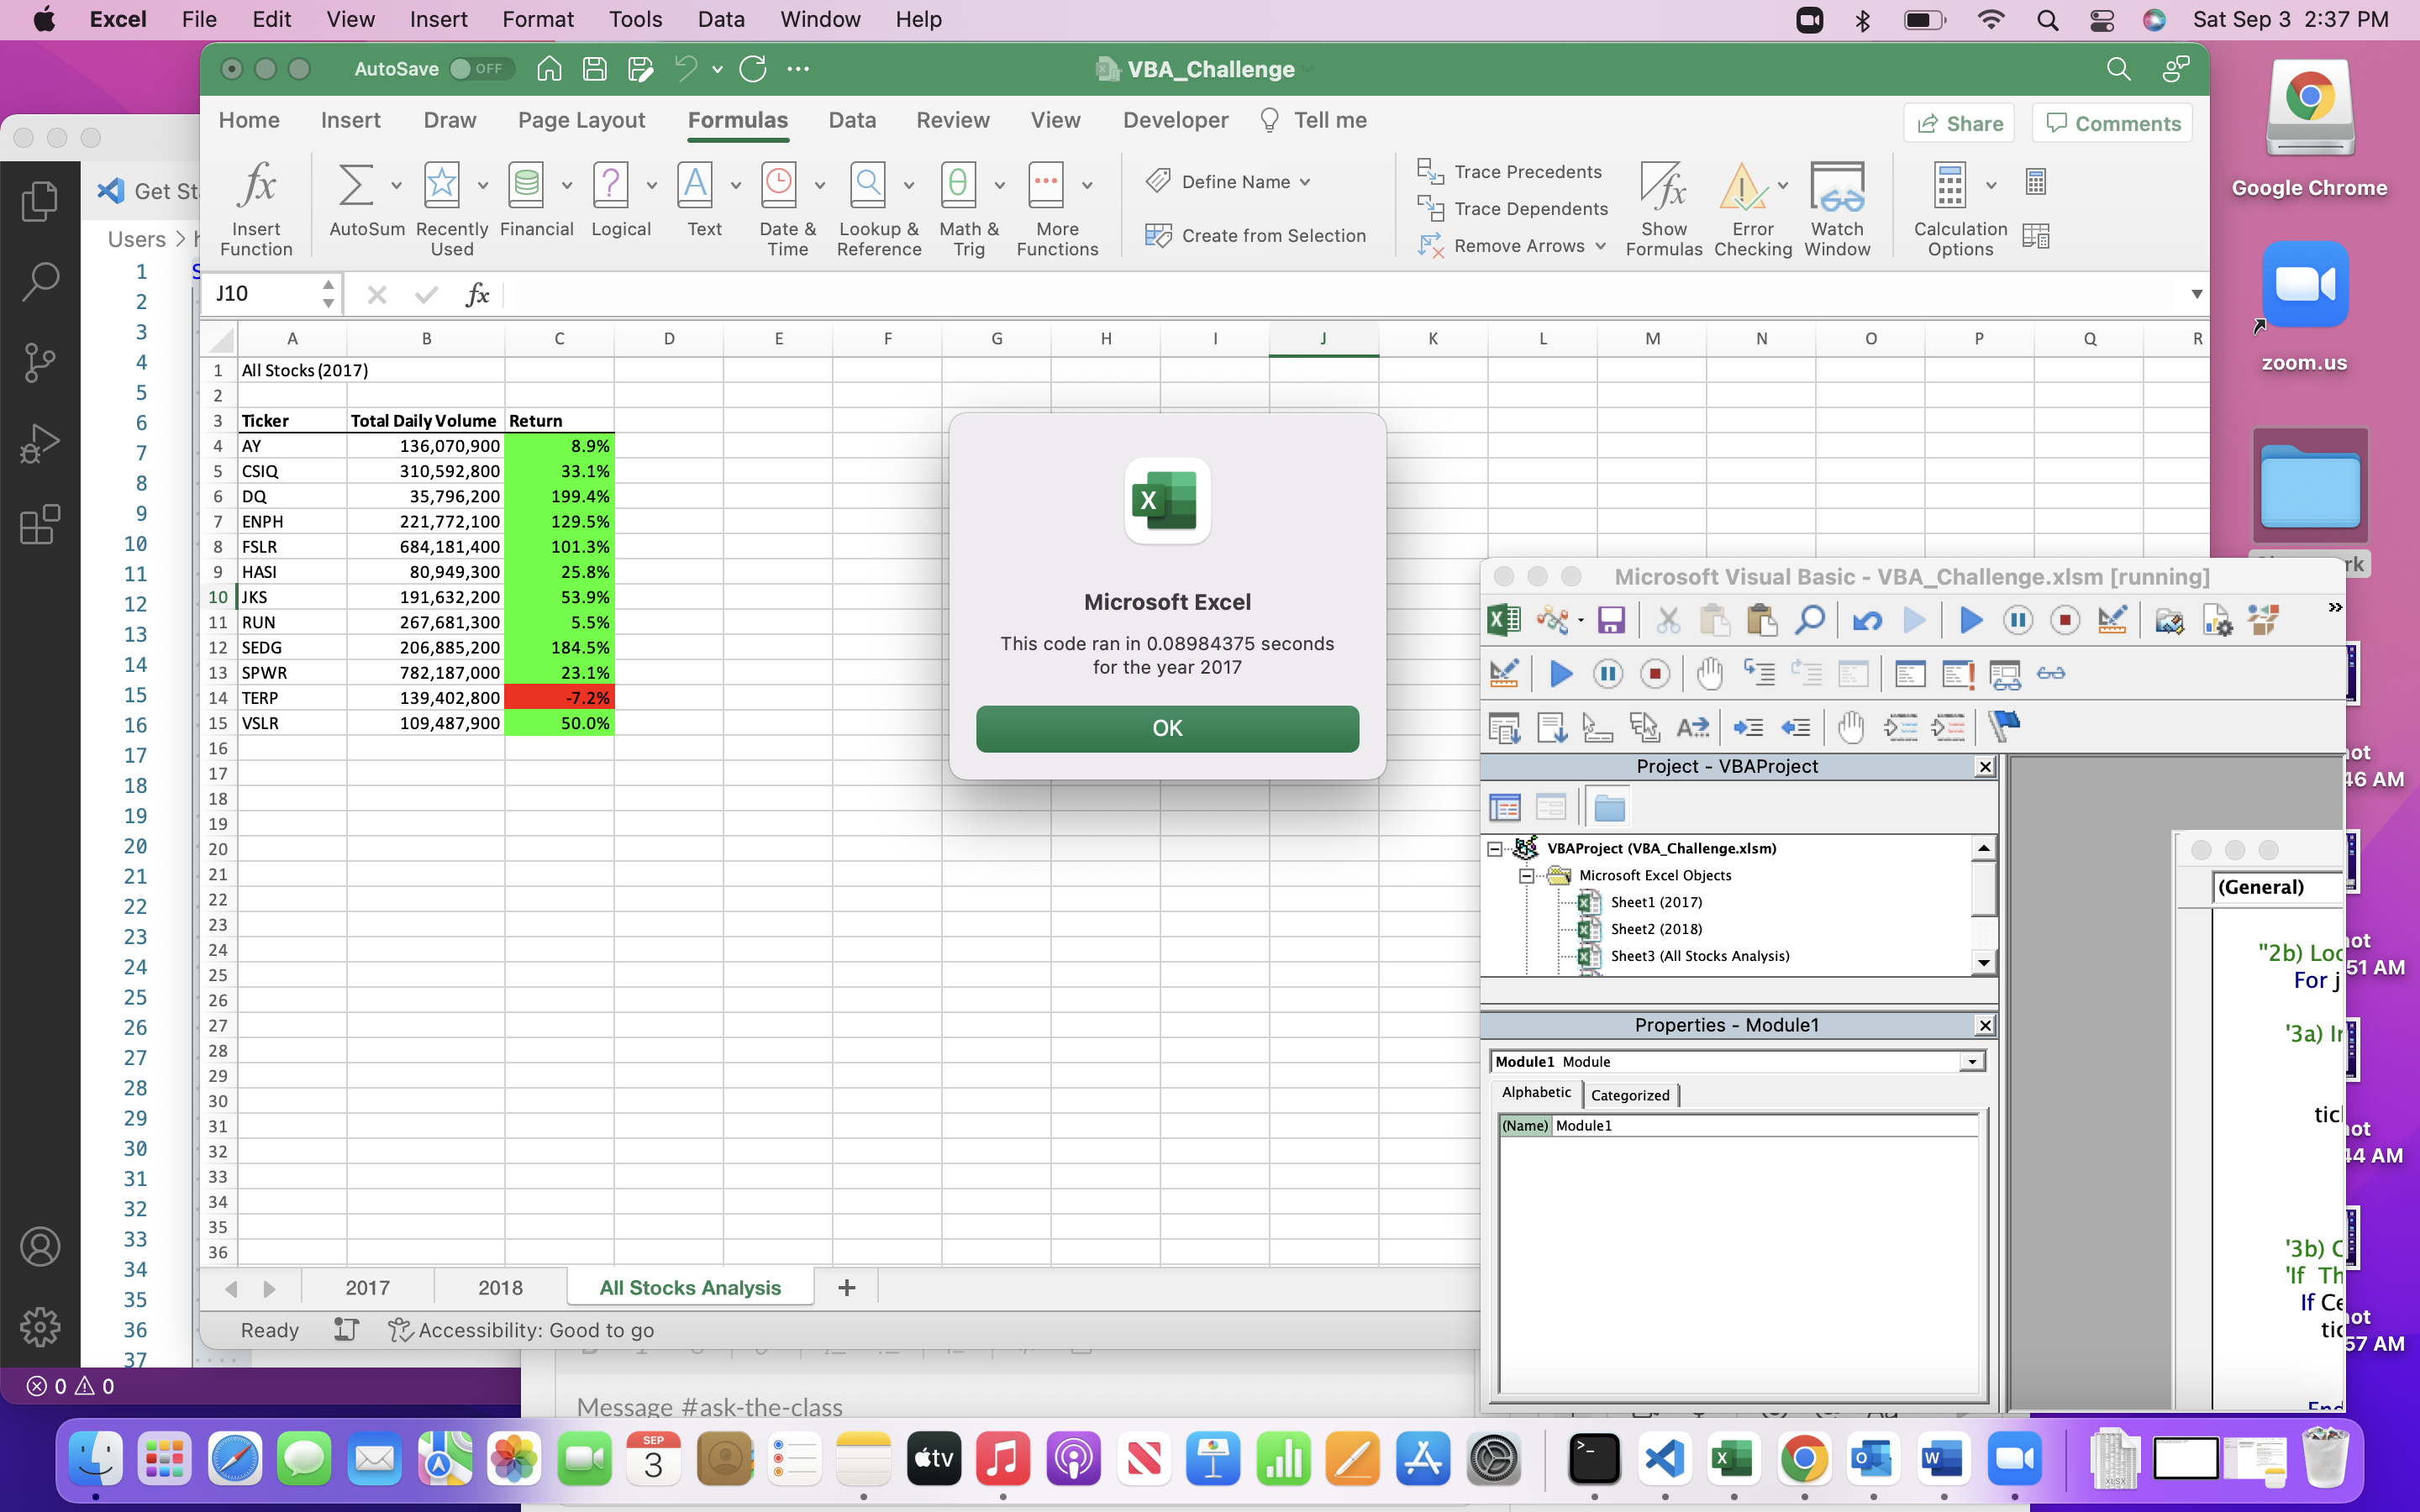The width and height of the screenshot is (2420, 1512).
Task: Open the Watch Window
Action: (1837, 207)
